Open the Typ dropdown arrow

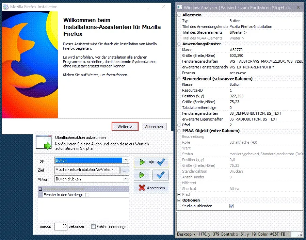(x=126, y=160)
